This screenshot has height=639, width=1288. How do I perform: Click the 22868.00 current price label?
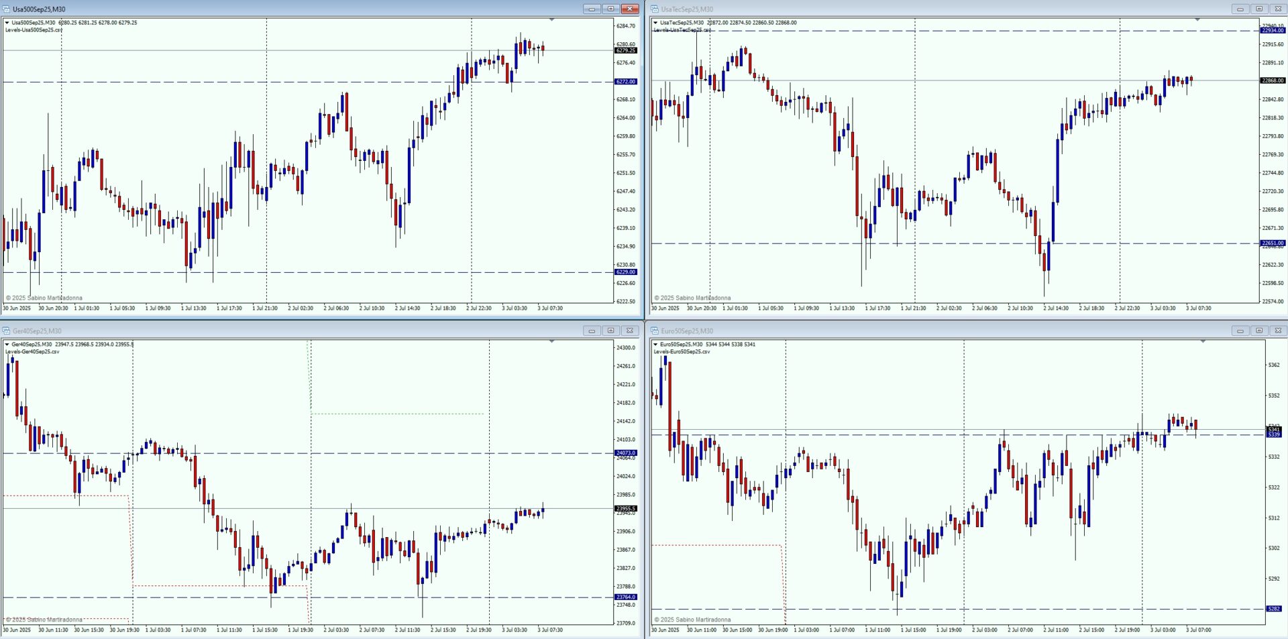point(1273,80)
